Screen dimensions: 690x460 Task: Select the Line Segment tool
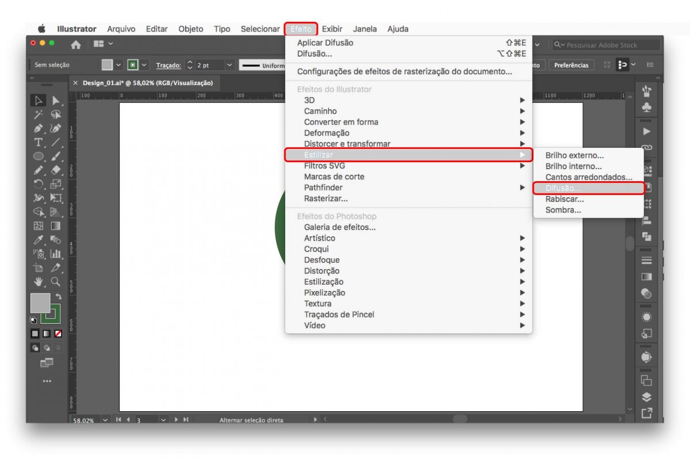click(x=56, y=142)
